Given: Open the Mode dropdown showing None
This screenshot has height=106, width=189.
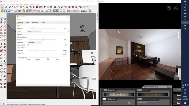Looking at the screenshot, I should [34, 31].
